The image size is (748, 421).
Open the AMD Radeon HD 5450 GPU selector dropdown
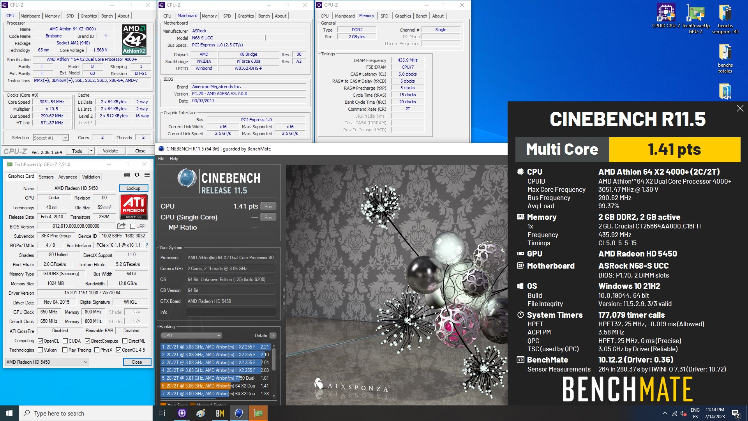coord(47,362)
